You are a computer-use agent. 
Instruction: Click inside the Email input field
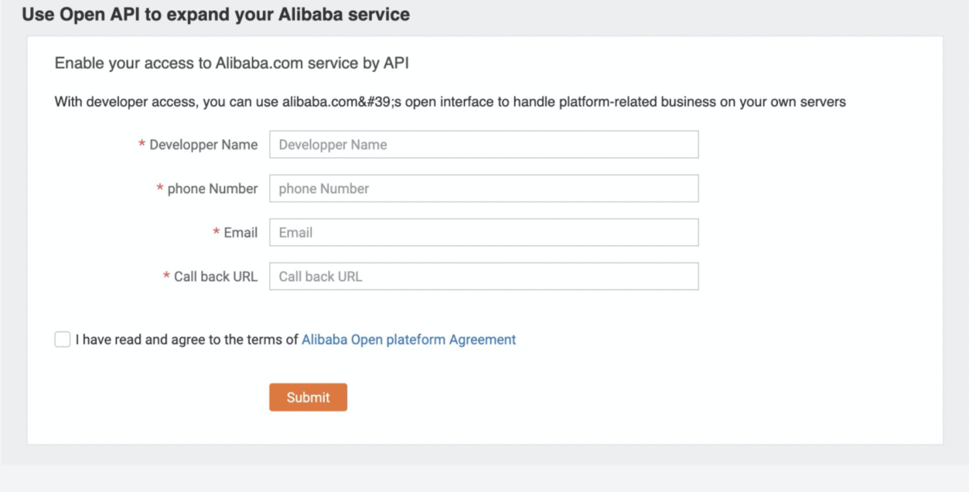click(483, 232)
